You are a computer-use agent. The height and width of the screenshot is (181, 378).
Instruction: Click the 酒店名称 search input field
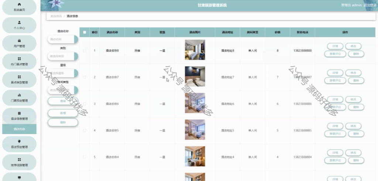pos(63,39)
